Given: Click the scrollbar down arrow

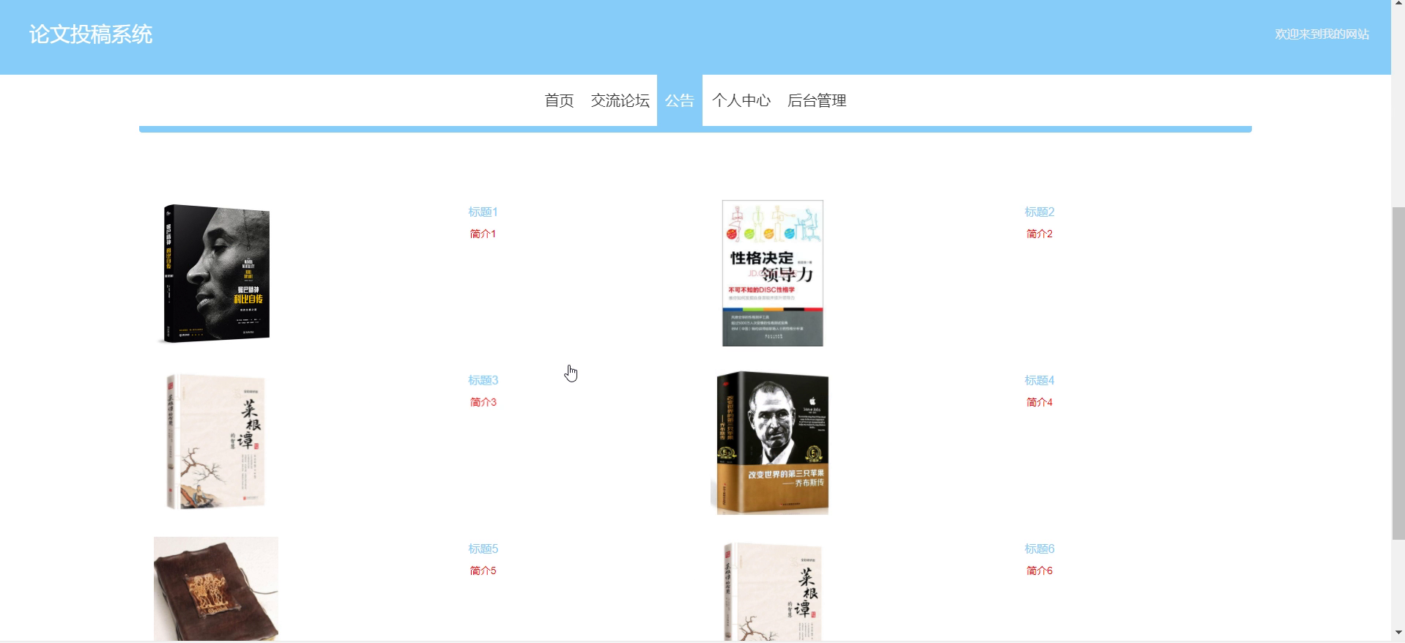Looking at the screenshot, I should [x=1398, y=633].
